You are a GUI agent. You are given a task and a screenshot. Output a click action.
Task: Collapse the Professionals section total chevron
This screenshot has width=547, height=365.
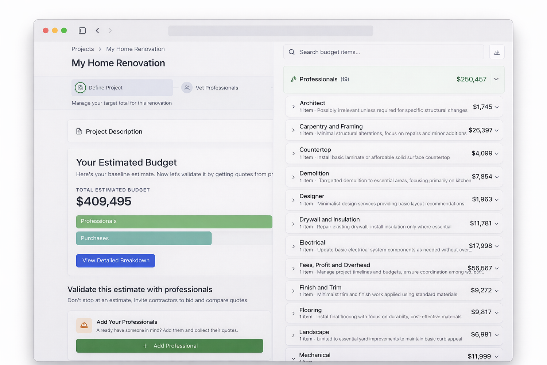(x=496, y=79)
